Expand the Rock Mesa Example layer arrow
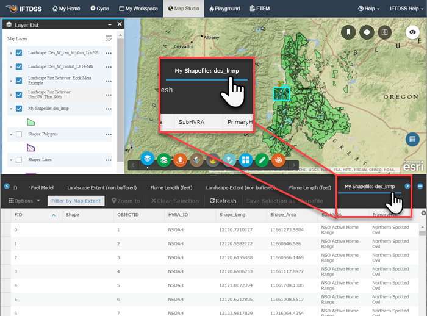The image size is (427, 316). [x=11, y=81]
